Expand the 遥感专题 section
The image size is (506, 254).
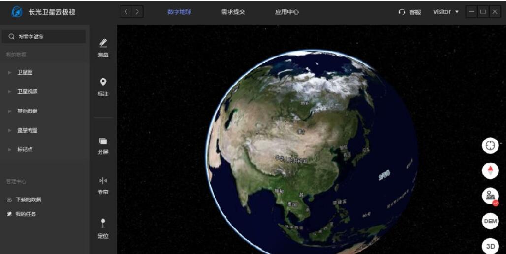point(27,130)
